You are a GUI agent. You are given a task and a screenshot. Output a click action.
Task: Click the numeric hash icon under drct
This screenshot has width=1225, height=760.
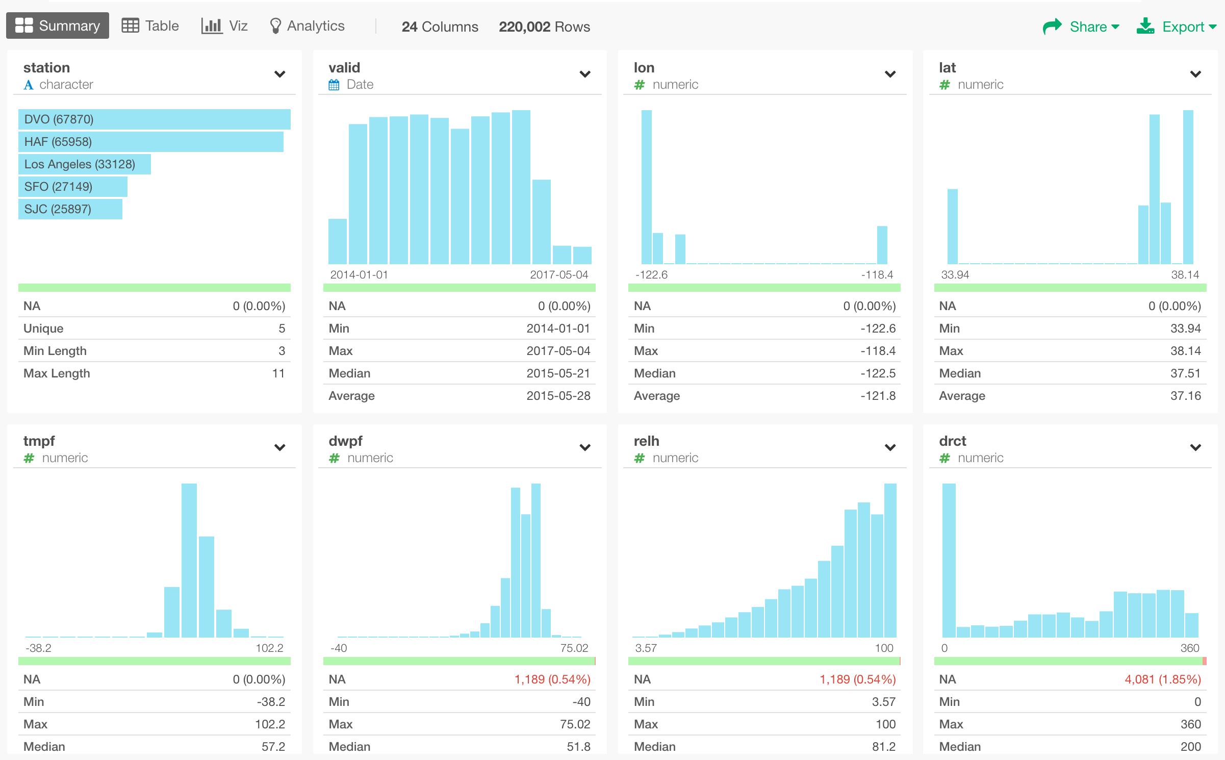[945, 458]
